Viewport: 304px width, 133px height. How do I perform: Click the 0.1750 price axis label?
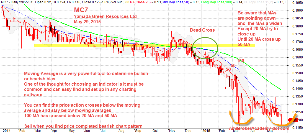point(298,34)
